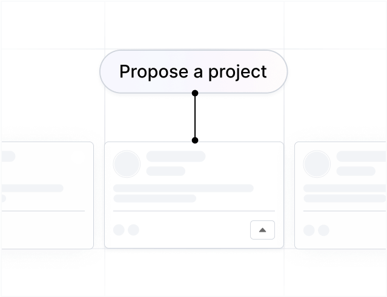Screen dimensions: 387x297
Task: Click the connector dot below Propose a project
Action: pos(195,93)
